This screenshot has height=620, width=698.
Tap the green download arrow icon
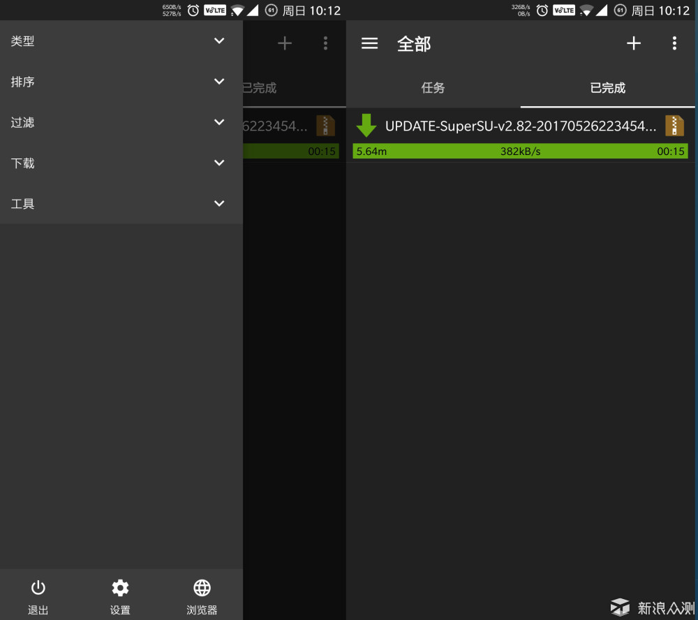[x=366, y=126]
